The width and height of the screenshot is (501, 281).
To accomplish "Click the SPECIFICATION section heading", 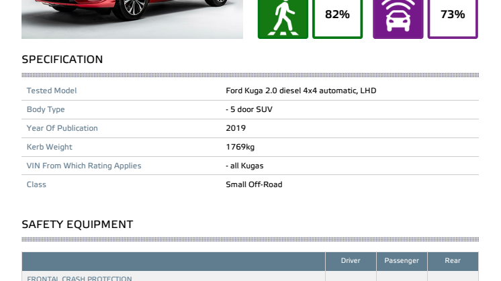I will 62,59.
